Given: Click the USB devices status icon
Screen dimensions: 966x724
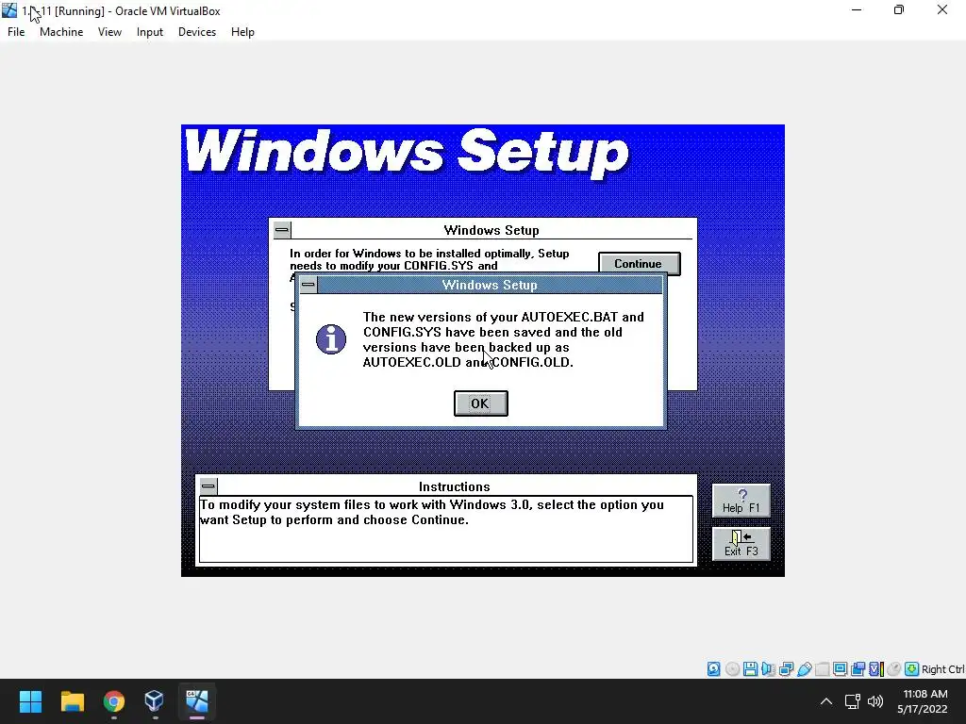Looking at the screenshot, I should tap(804, 669).
